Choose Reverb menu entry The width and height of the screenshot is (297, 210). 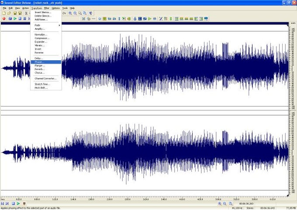pyautogui.click(x=46, y=69)
